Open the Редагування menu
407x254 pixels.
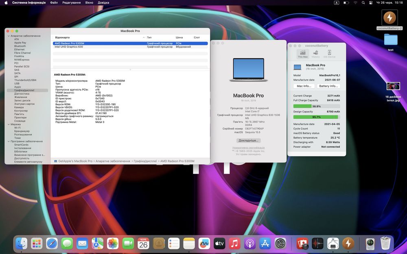[x=71, y=2]
